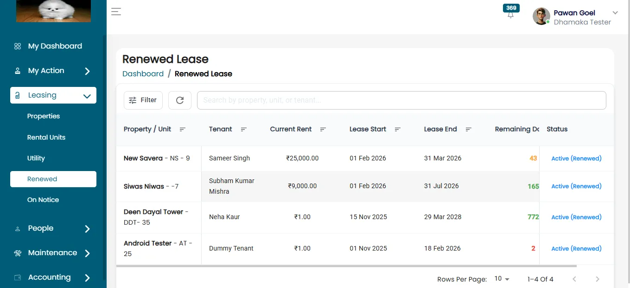Viewport: 630px width, 288px height.
Task: Open the notifications bell icon
Action: tap(510, 15)
